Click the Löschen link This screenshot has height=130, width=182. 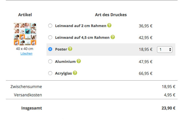(x=26, y=54)
